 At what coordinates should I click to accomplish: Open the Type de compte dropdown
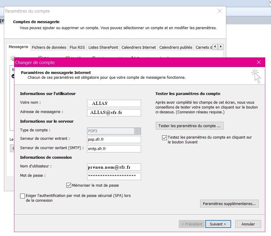137,131
